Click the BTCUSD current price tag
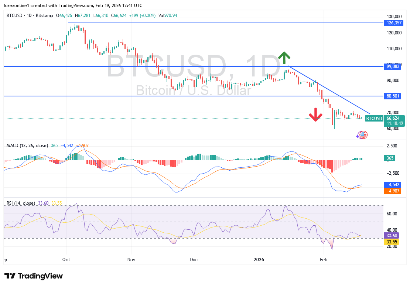This screenshot has height=287, width=410. point(374,119)
